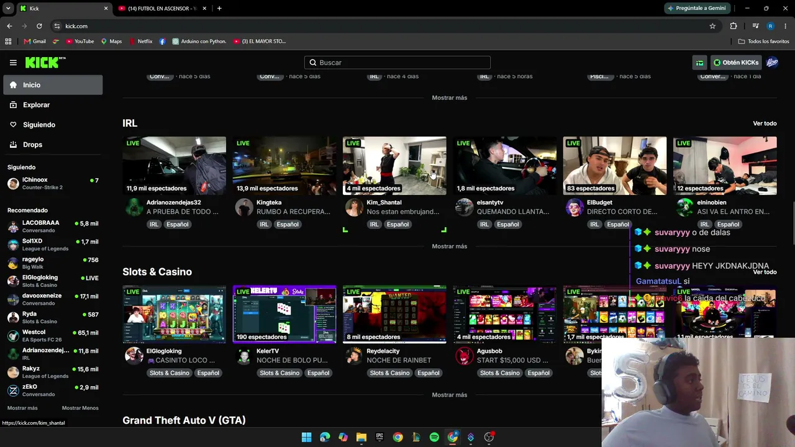Viewport: 795px width, 447px height.
Task: Open Westcol in recommended list
Action: click(53, 336)
